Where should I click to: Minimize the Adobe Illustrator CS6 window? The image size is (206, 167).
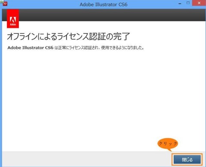point(180,3)
